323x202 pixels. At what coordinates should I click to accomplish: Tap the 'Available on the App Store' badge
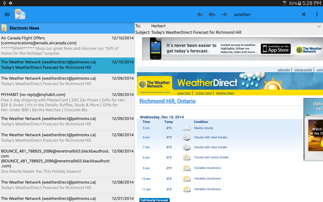pyautogui.click(x=276, y=49)
